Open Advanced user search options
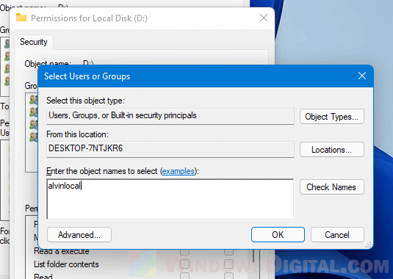The width and height of the screenshot is (393, 279). click(79, 235)
